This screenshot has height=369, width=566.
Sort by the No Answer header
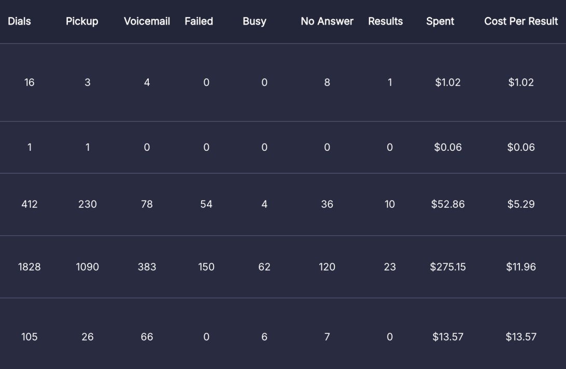(327, 21)
